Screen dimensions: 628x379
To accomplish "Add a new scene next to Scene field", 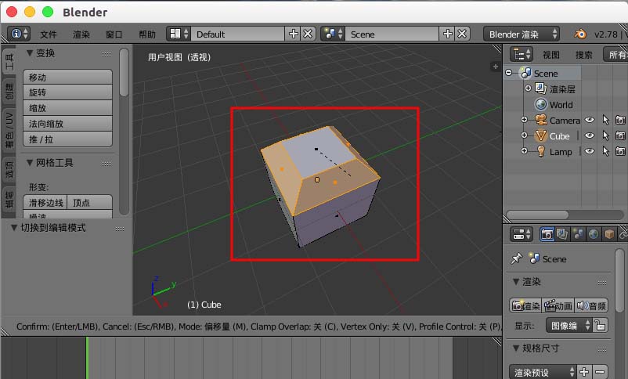I will pos(447,34).
